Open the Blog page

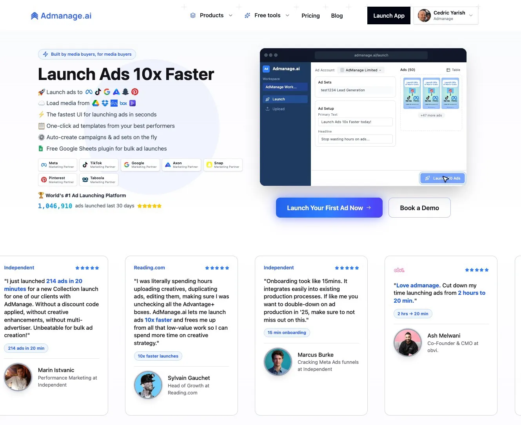(337, 16)
